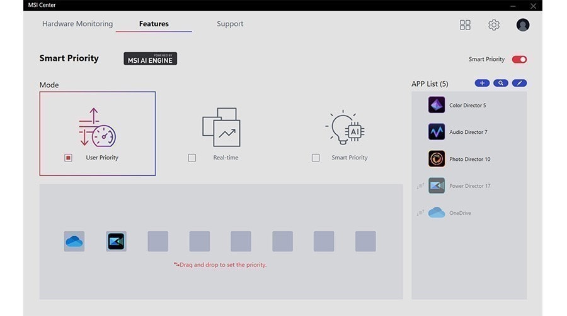Check the Real-time mode checkbox

[x=192, y=158]
